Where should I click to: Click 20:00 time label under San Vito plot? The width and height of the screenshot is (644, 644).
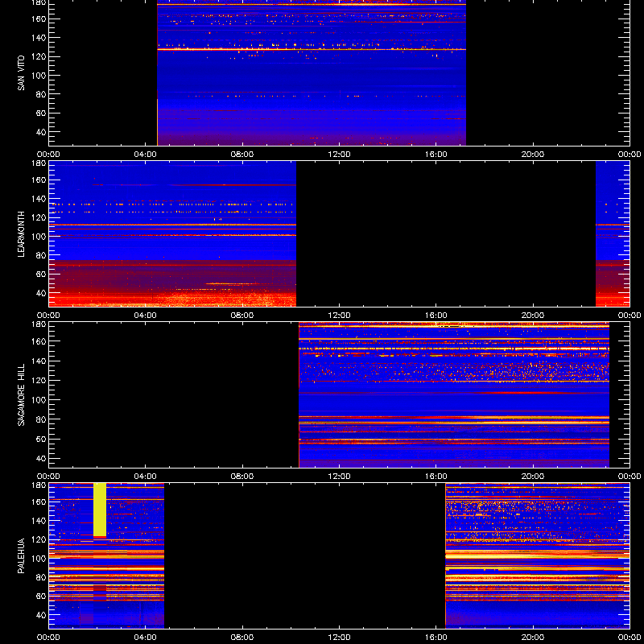[x=533, y=155]
